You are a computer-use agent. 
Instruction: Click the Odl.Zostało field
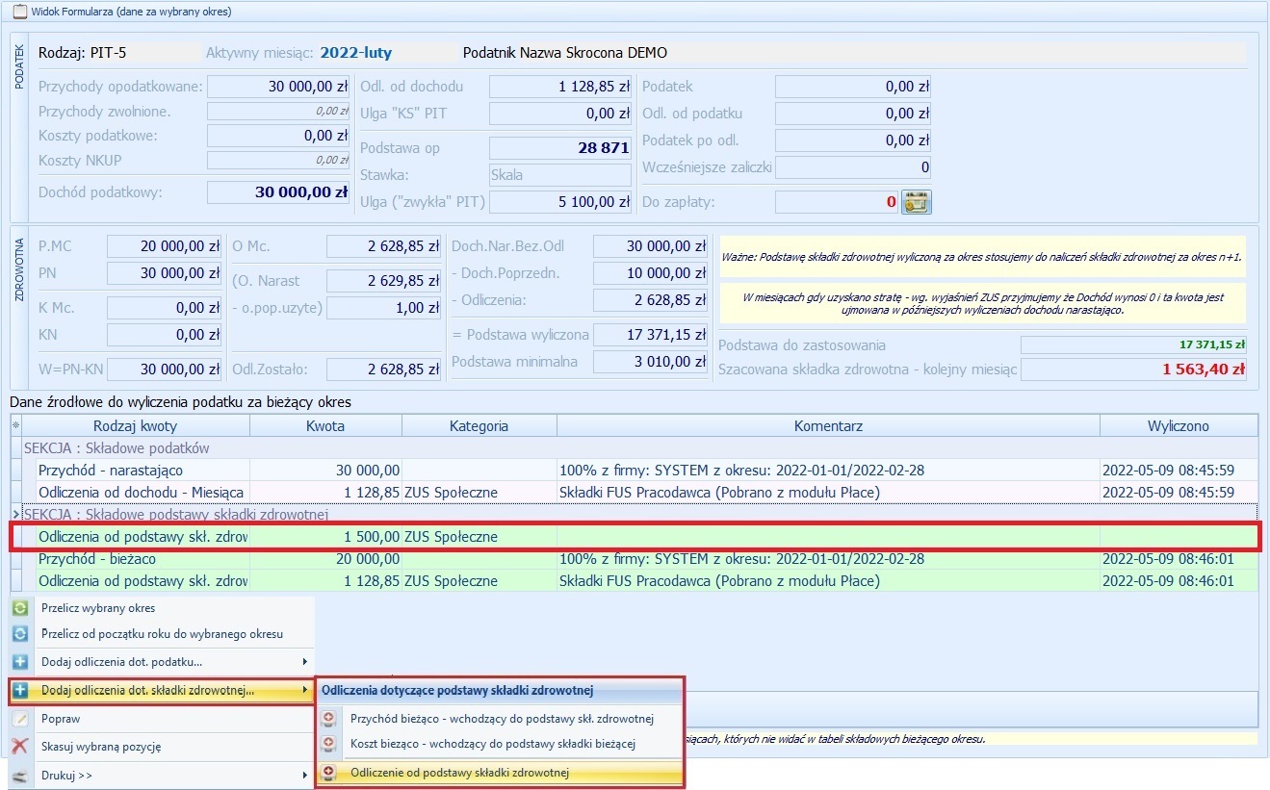(385, 370)
